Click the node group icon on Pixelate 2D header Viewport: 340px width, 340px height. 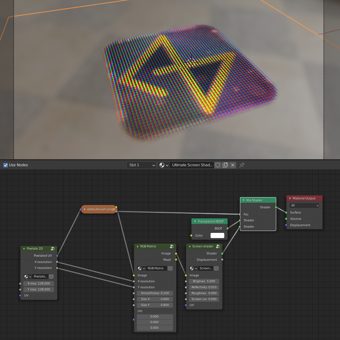tap(53, 248)
